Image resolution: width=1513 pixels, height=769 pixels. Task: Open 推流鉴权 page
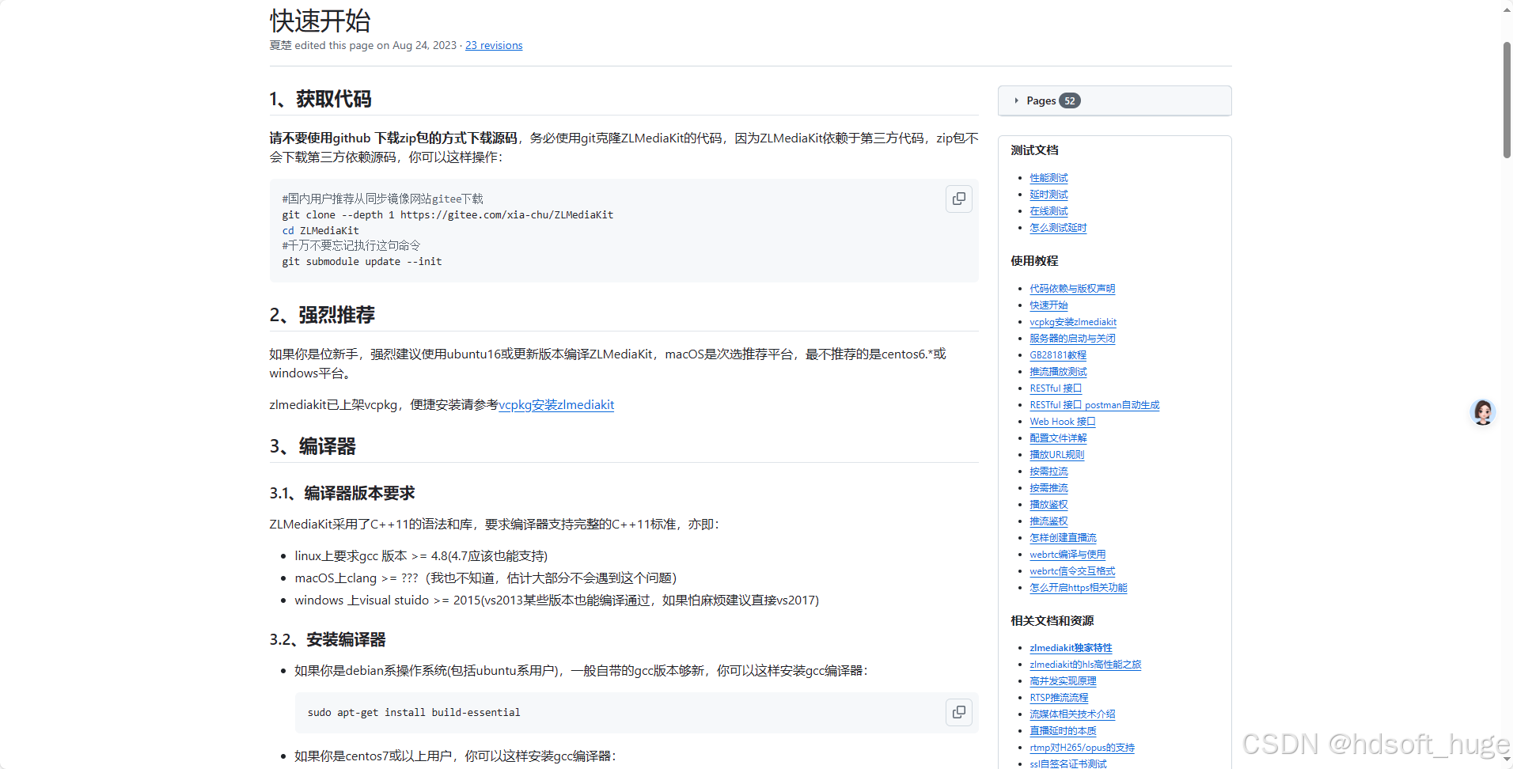click(1048, 521)
